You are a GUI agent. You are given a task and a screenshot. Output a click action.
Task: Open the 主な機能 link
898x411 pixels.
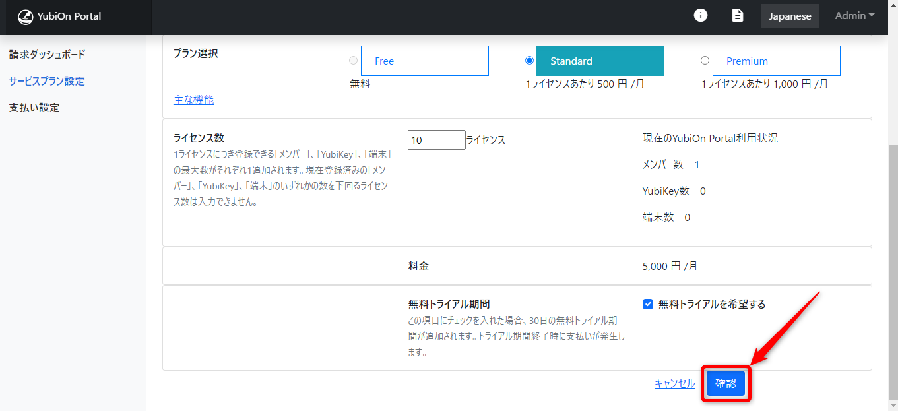click(x=194, y=100)
